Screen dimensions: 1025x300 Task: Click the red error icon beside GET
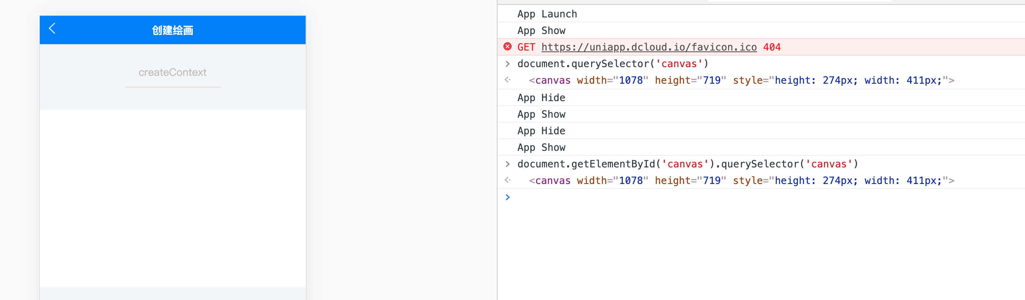pos(508,46)
